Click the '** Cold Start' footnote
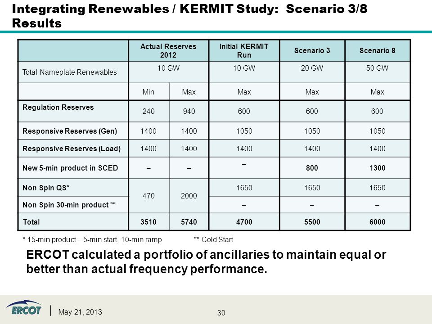The image size is (432, 324). (x=213, y=240)
